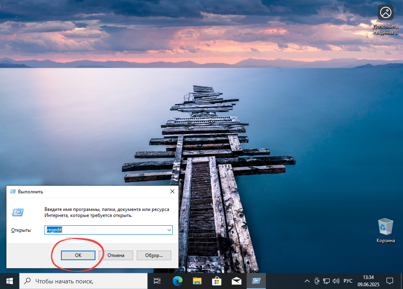Image resolution: width=403 pixels, height=289 pixels.
Task: Open Microsoft Edge from the taskbar
Action: 177,281
